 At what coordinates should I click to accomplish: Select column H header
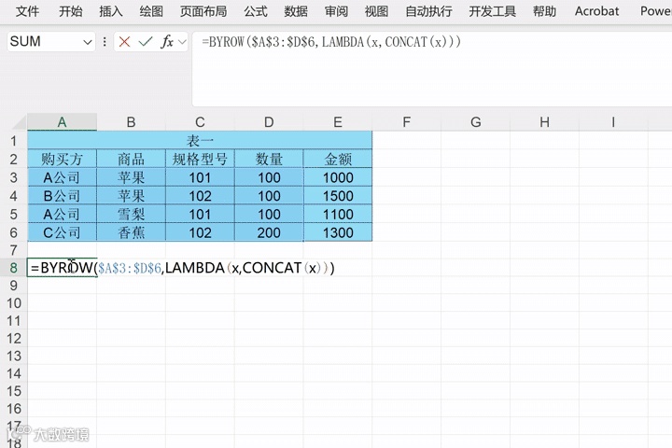545,122
